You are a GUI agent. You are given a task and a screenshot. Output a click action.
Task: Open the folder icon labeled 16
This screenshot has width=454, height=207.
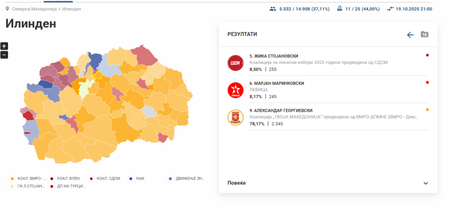(x=424, y=34)
